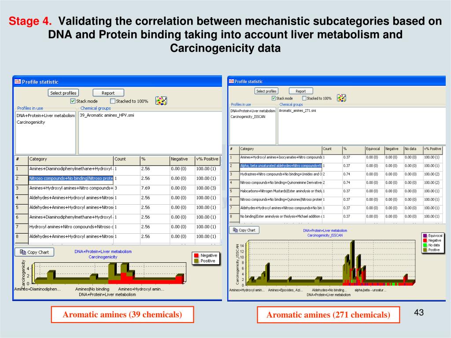This screenshot has width=451, height=338.
Task: Click Aromatic amines (271 chemicals) caption box
Action: point(328,315)
